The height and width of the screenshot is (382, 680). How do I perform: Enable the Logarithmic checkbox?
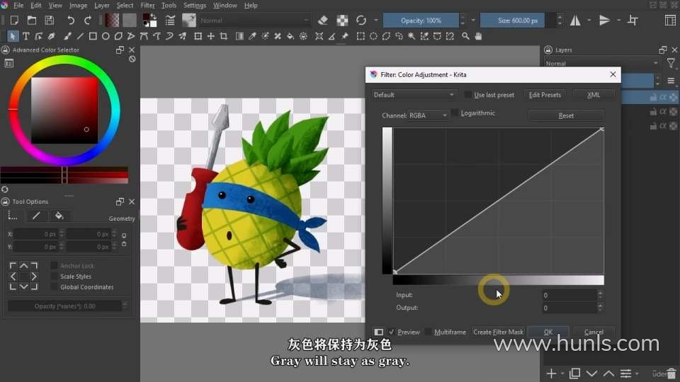(x=455, y=114)
